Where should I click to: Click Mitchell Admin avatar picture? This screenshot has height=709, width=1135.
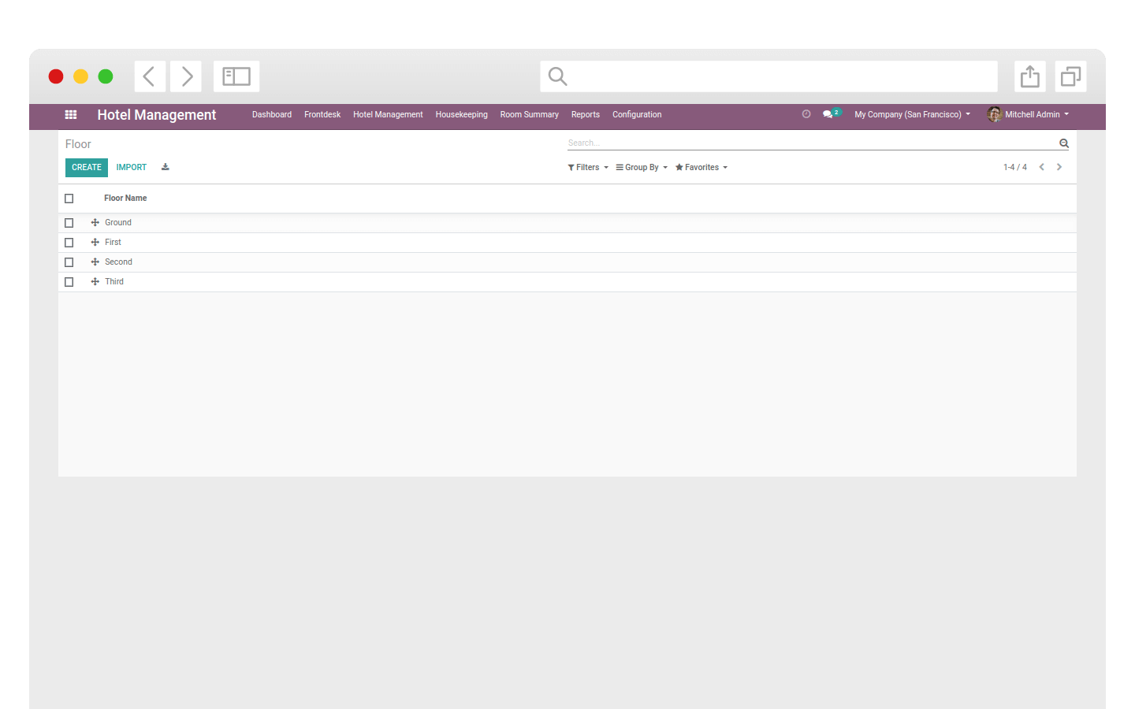click(995, 114)
